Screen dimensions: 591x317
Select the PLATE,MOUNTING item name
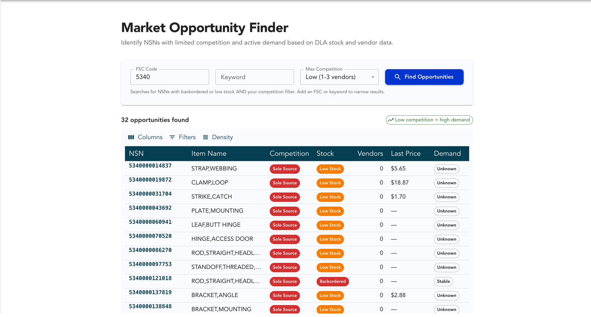click(217, 211)
